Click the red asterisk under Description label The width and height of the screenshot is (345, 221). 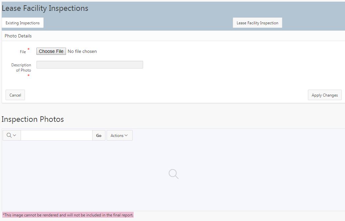[28, 76]
